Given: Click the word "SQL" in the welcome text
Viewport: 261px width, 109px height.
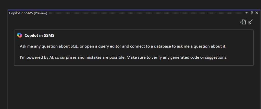Looking at the screenshot, I should click(74, 46).
